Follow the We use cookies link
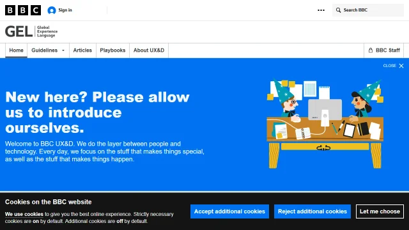This screenshot has width=409, height=230. tap(24, 215)
